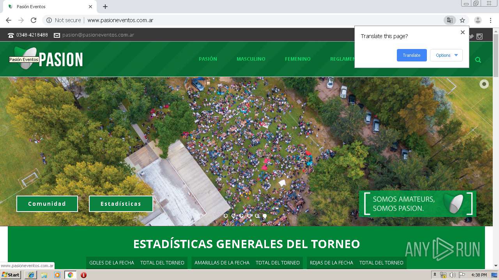499x280 pixels.
Task: Click the website's Twitter icon
Action: point(471,36)
